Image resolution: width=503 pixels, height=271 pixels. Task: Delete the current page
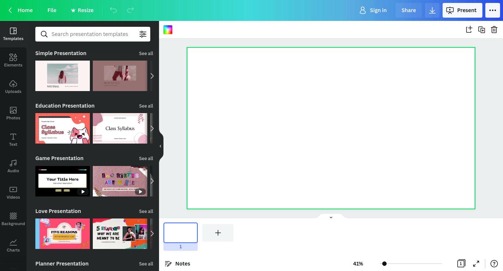point(494,30)
